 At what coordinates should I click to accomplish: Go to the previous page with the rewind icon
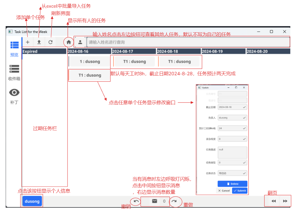point(273,201)
